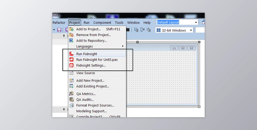Click first window-arrangement toolbar icon
Viewport: 257px width, 130px height.
pyautogui.click(x=136, y=30)
